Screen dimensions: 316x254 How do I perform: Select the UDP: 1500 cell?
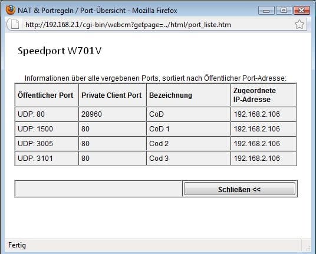point(47,128)
